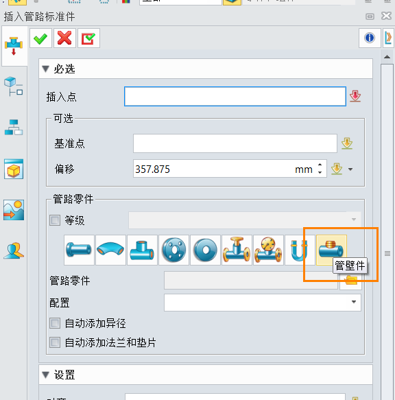Confirm with the green checkmark OK button
This screenshot has width=395, height=400.
[x=40, y=38]
